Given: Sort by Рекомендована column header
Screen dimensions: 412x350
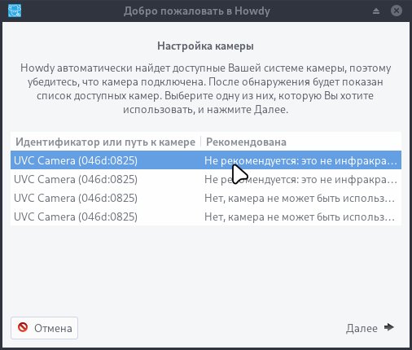Looking at the screenshot, I should (301, 142).
